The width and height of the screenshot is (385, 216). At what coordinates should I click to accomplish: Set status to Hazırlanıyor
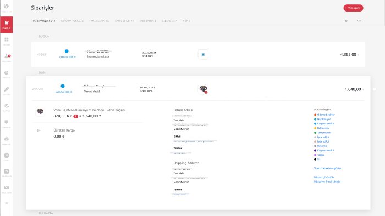(x=322, y=119)
